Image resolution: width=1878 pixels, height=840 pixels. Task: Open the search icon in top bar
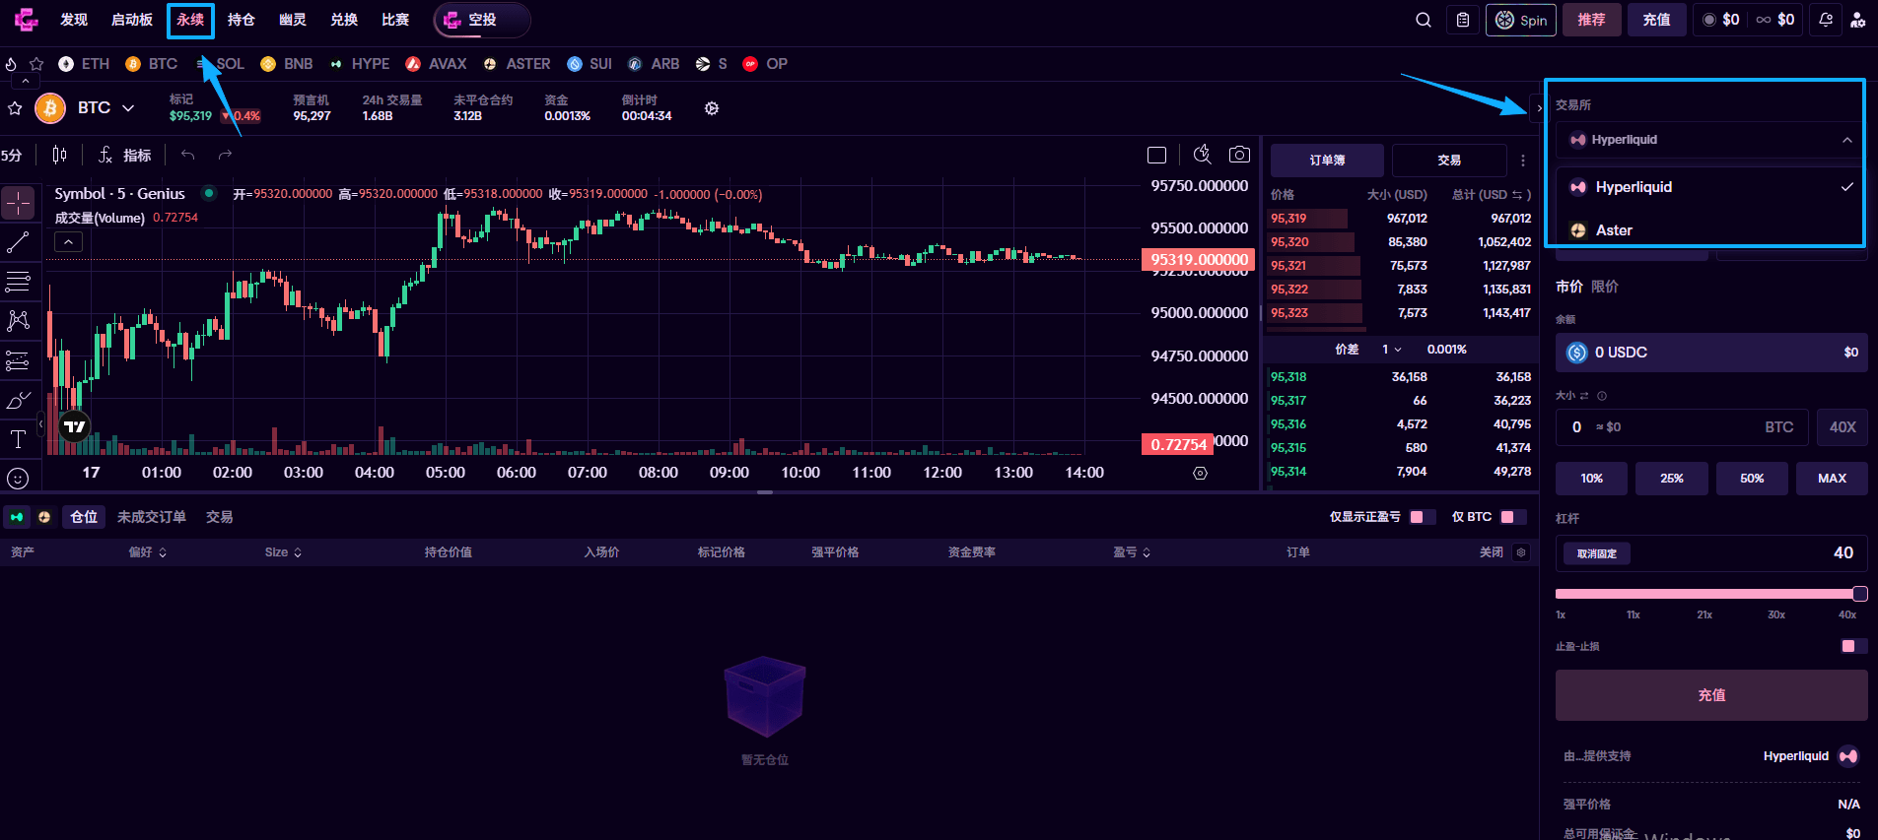1423,20
